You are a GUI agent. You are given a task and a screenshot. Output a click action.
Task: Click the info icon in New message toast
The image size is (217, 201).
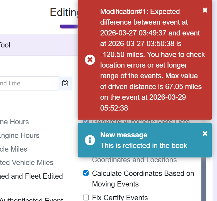point(90,140)
